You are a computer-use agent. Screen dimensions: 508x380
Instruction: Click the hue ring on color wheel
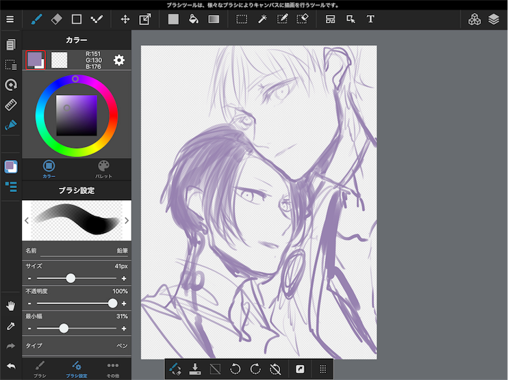coord(75,79)
